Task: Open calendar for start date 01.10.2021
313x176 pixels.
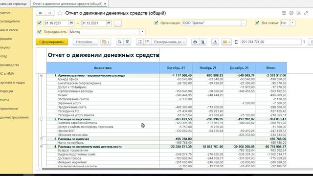Action: [71, 23]
